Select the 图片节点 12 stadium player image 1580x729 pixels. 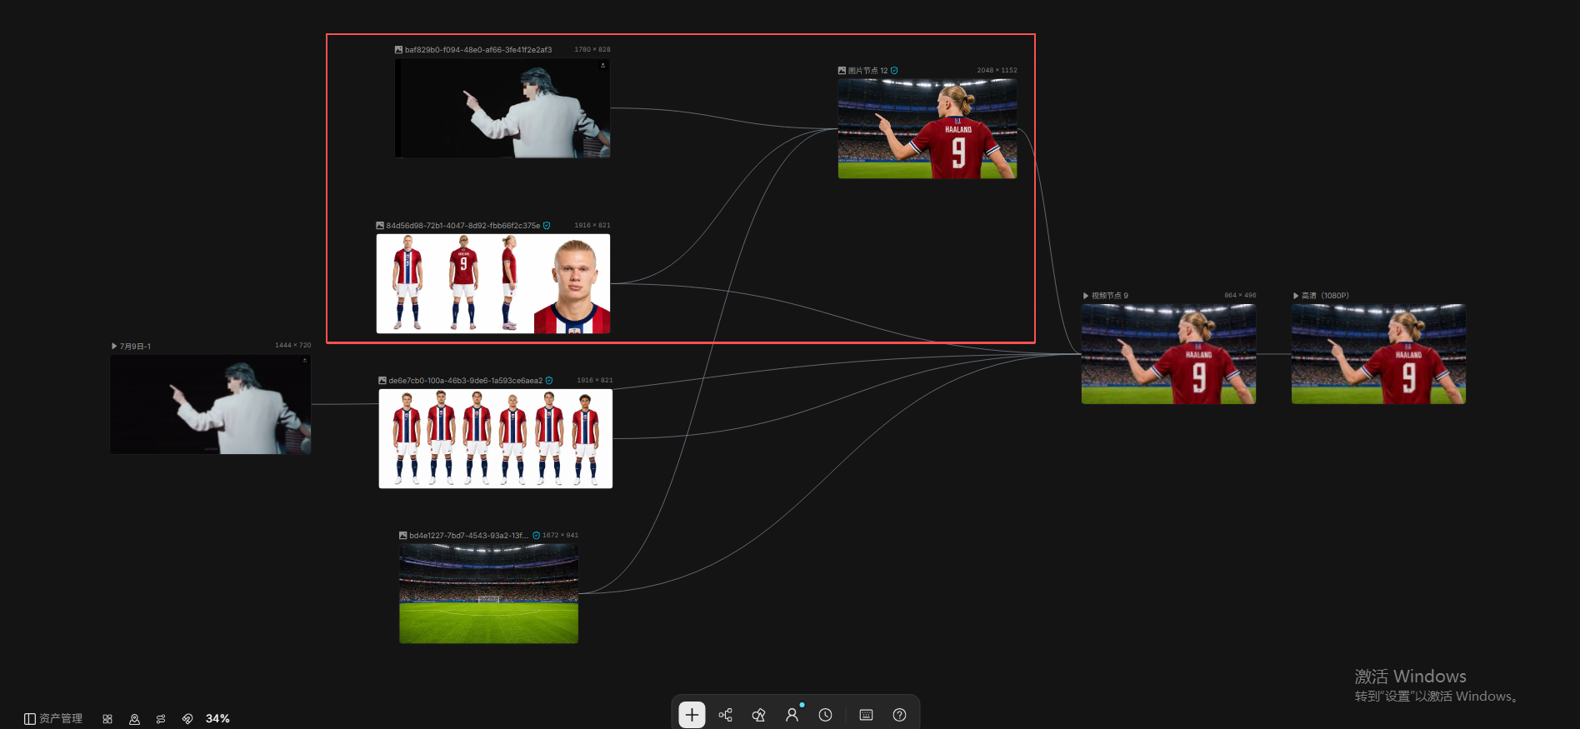pos(927,128)
